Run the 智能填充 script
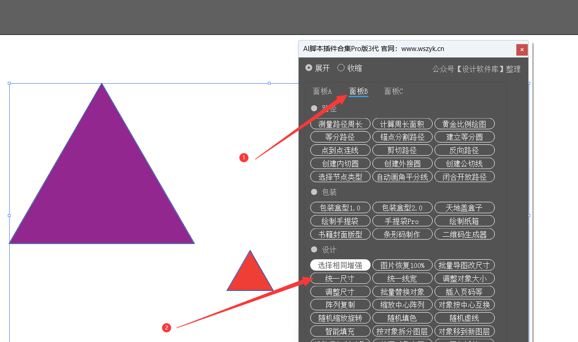The image size is (578, 342). pyautogui.click(x=340, y=331)
